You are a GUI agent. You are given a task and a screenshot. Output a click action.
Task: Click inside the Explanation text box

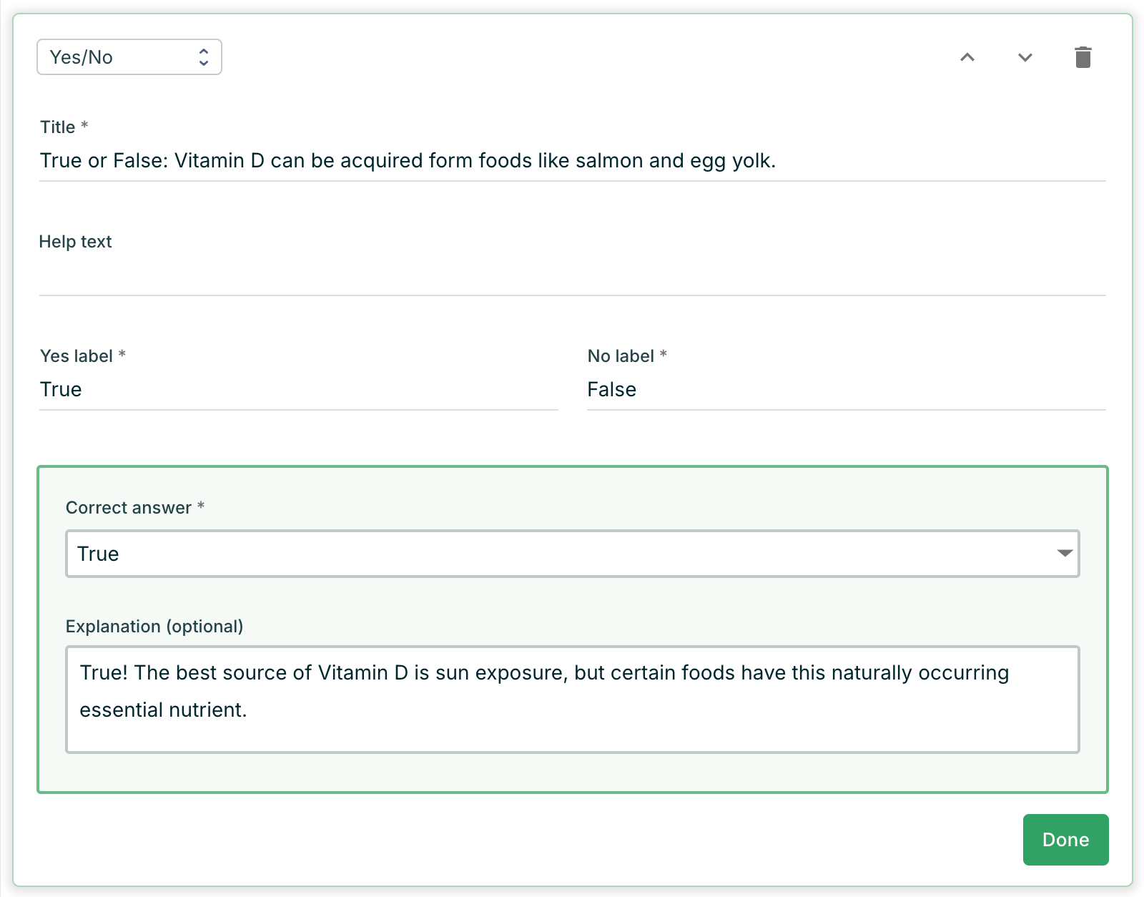[572, 699]
